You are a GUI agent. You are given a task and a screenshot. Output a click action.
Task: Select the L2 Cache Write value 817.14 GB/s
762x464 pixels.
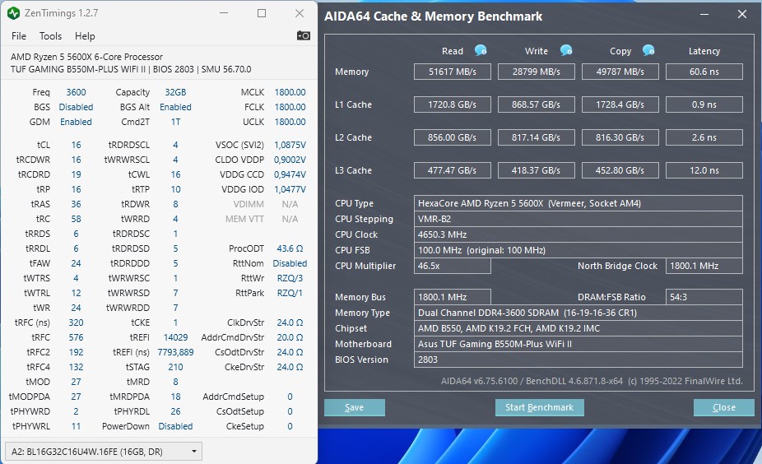click(x=536, y=137)
